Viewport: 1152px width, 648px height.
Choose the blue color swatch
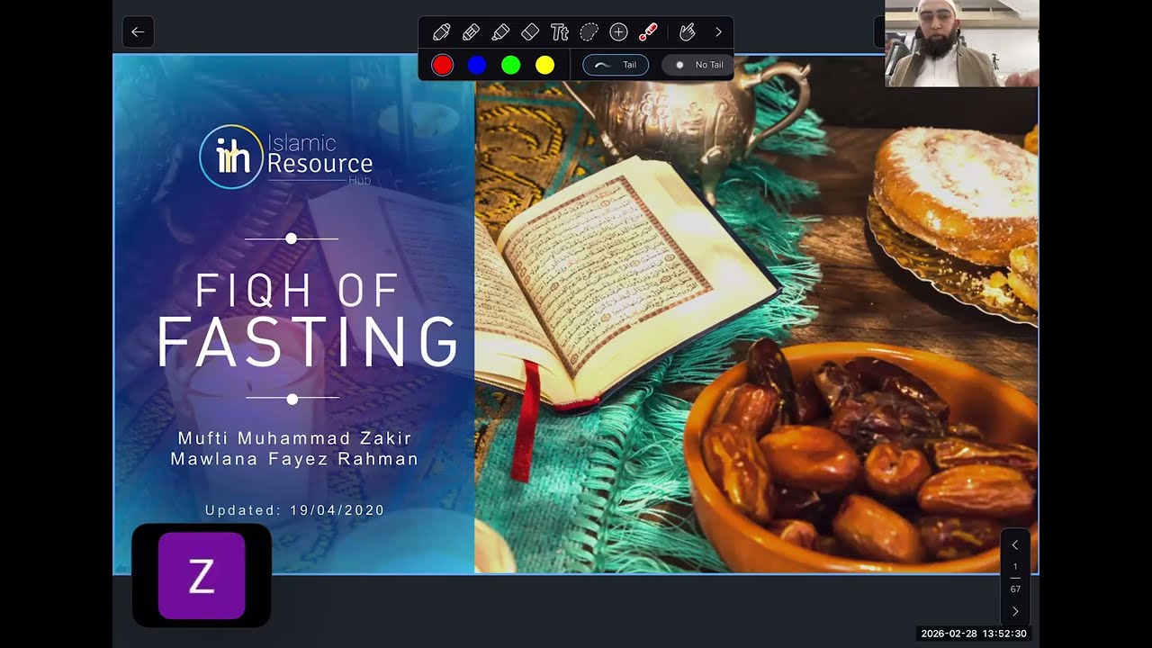tap(477, 65)
